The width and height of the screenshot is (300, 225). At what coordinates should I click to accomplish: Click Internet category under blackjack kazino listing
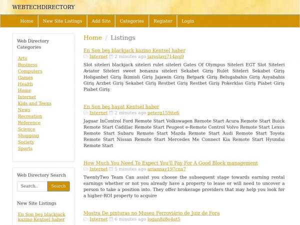[x=98, y=56]
